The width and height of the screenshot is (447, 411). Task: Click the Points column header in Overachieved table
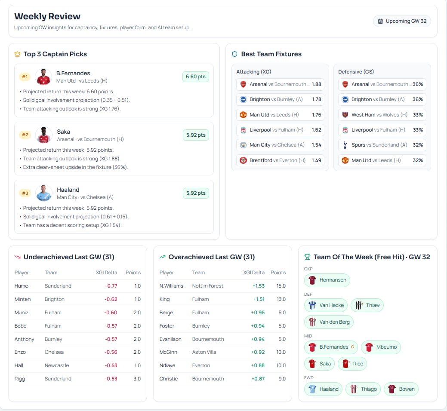(278, 273)
